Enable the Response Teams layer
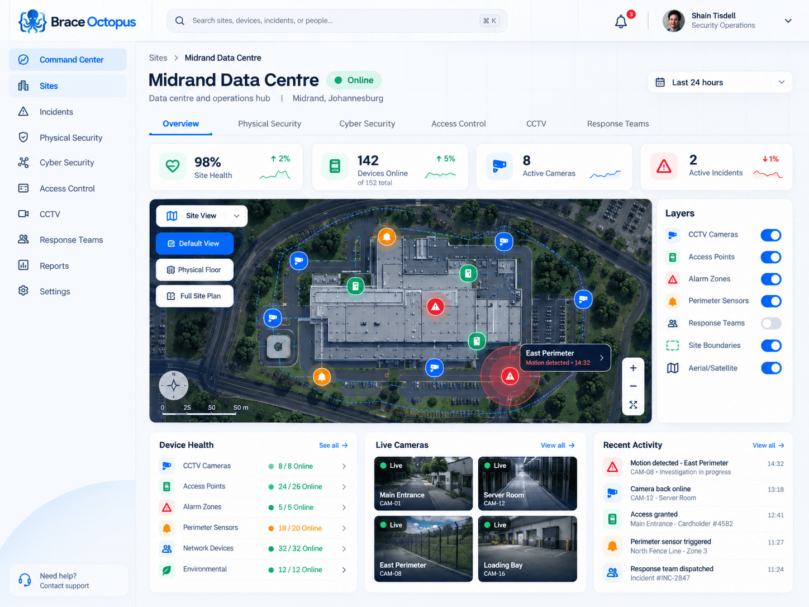 tap(771, 323)
